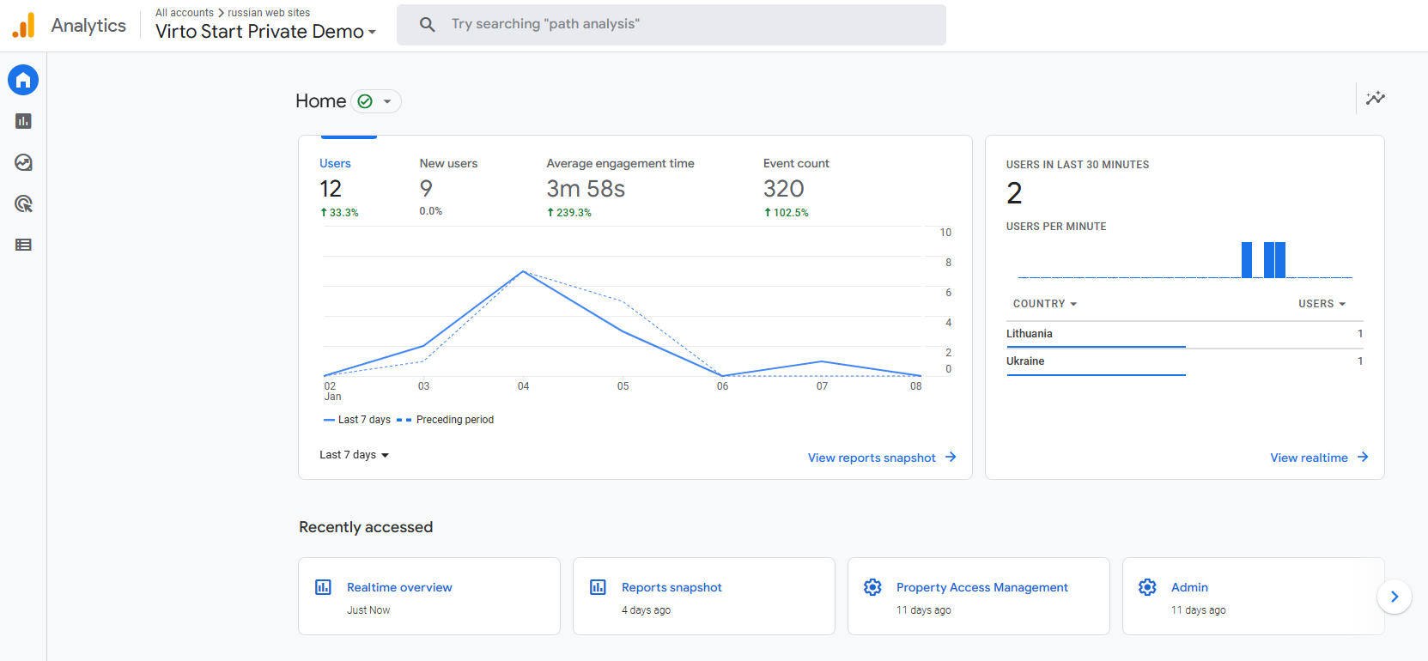Screen dimensions: 1428x661
Task: Click the peak chart point at 04
Action: pyautogui.click(x=523, y=271)
